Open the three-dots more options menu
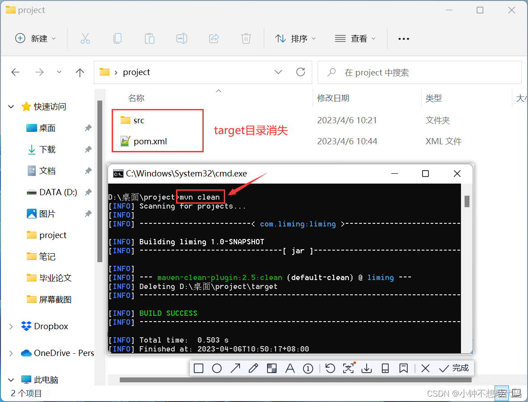The image size is (528, 402). 403,39
